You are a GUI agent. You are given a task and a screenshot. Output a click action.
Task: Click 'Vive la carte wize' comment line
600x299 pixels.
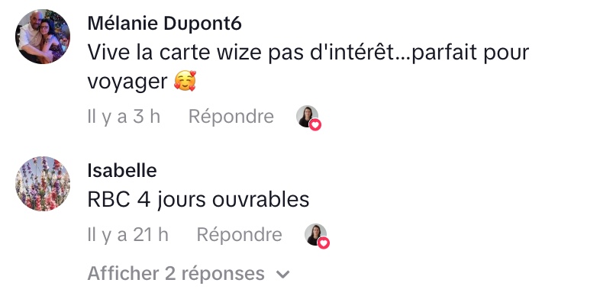click(308, 53)
